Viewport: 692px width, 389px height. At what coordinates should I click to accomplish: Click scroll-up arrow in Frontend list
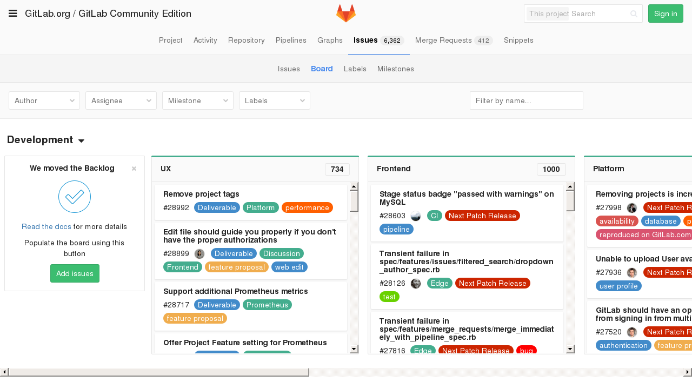[x=570, y=186]
